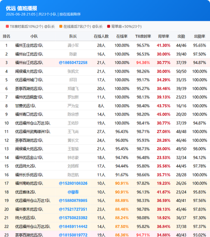Select team 茶亭西湖优远1队
Screen dimensions: 210x237
29,140
